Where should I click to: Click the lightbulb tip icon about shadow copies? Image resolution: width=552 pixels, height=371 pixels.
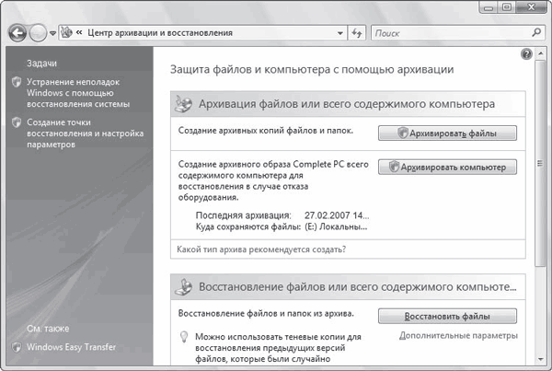click(184, 339)
